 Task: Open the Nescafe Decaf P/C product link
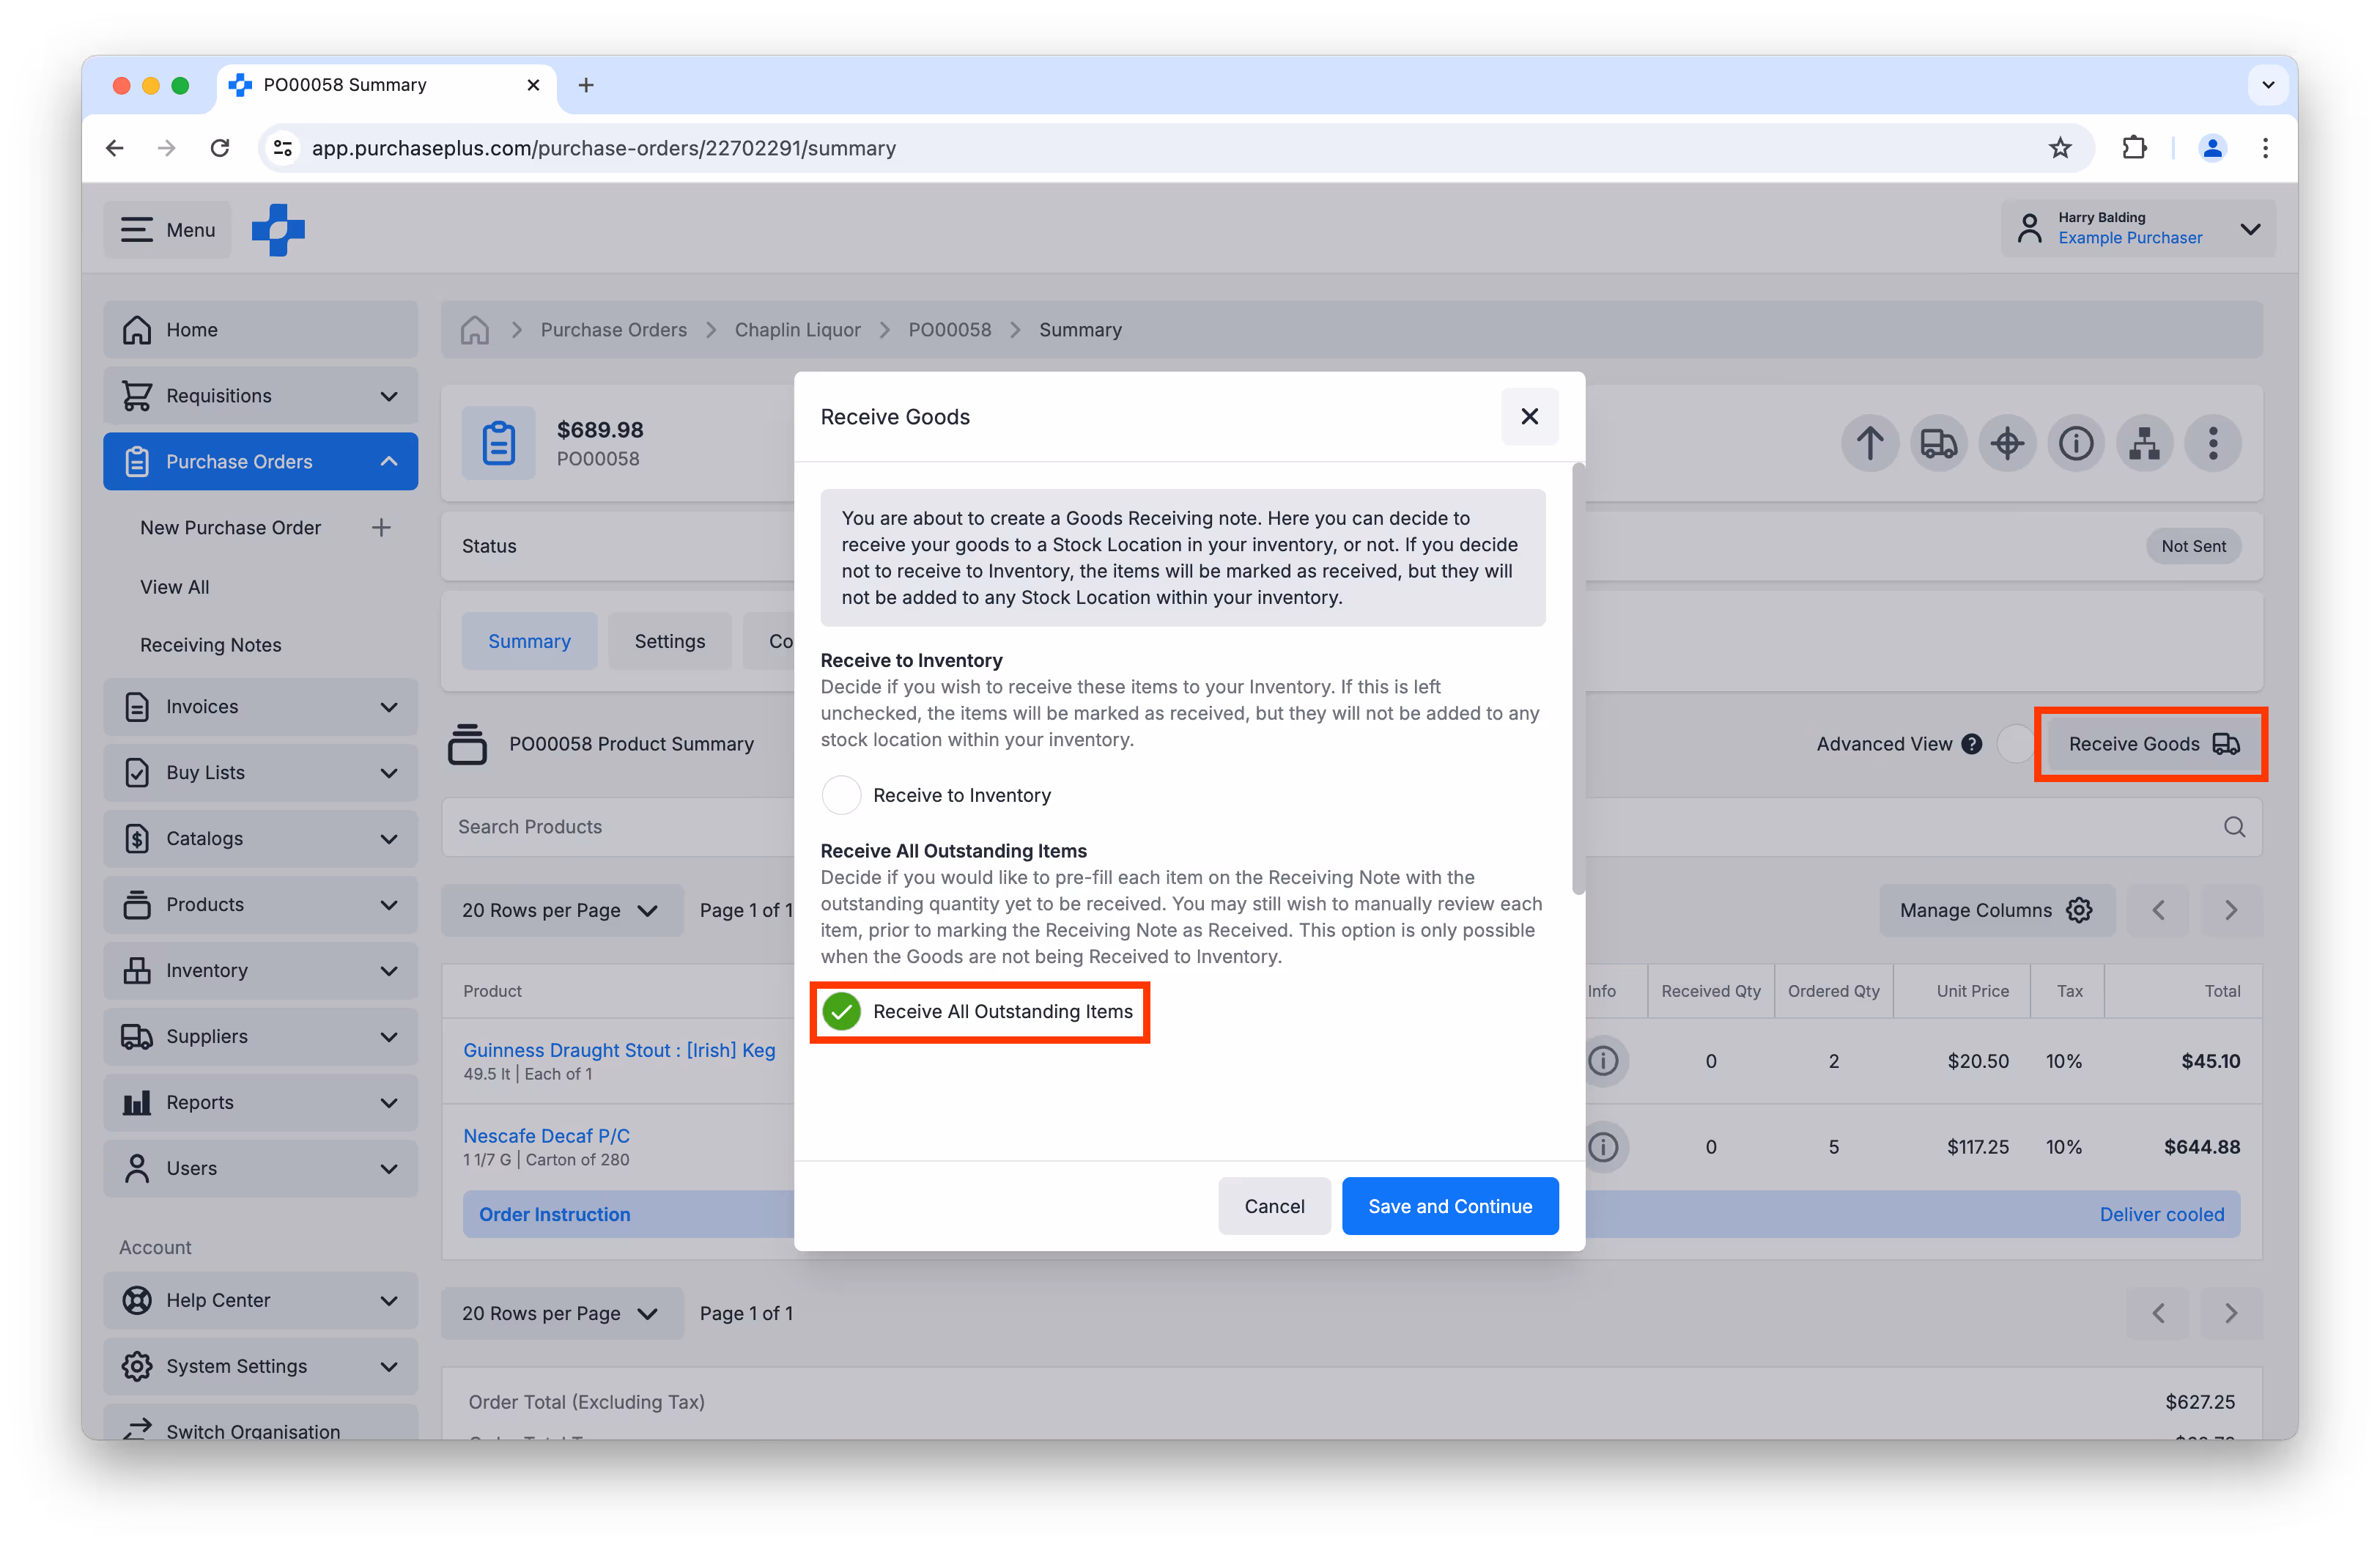pyautogui.click(x=546, y=1136)
